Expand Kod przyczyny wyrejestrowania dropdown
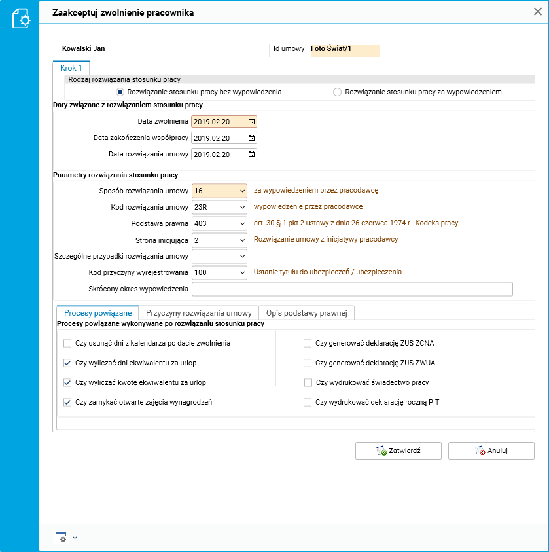The height and width of the screenshot is (552, 549). 242,272
